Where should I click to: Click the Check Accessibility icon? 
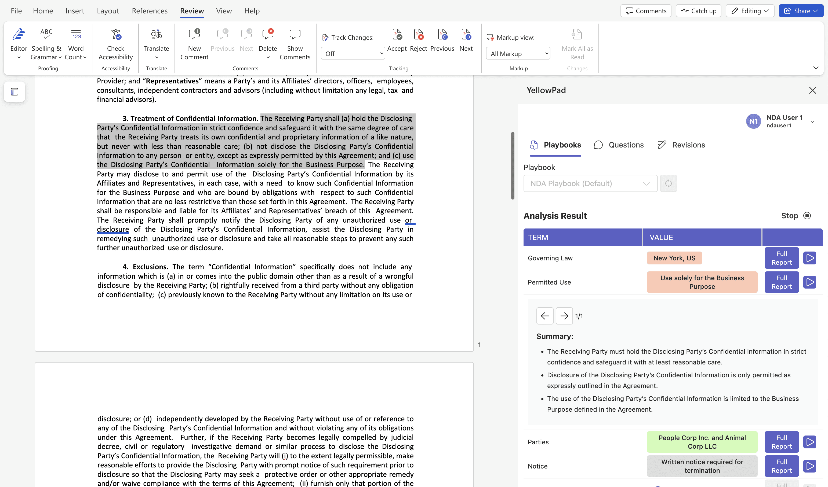[116, 35]
